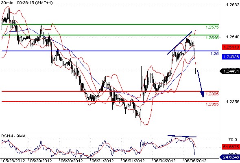Click the RSI14 - 9MA indicator title
Screen dimensions: 240x163
pyautogui.click(x=13, y=136)
